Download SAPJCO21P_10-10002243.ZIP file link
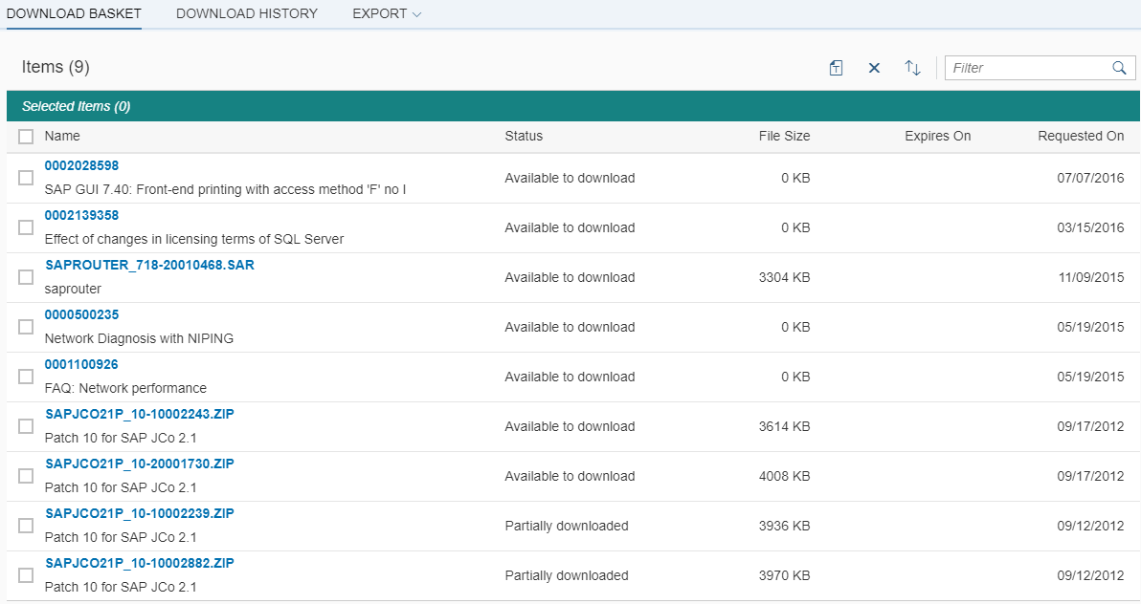 140,414
